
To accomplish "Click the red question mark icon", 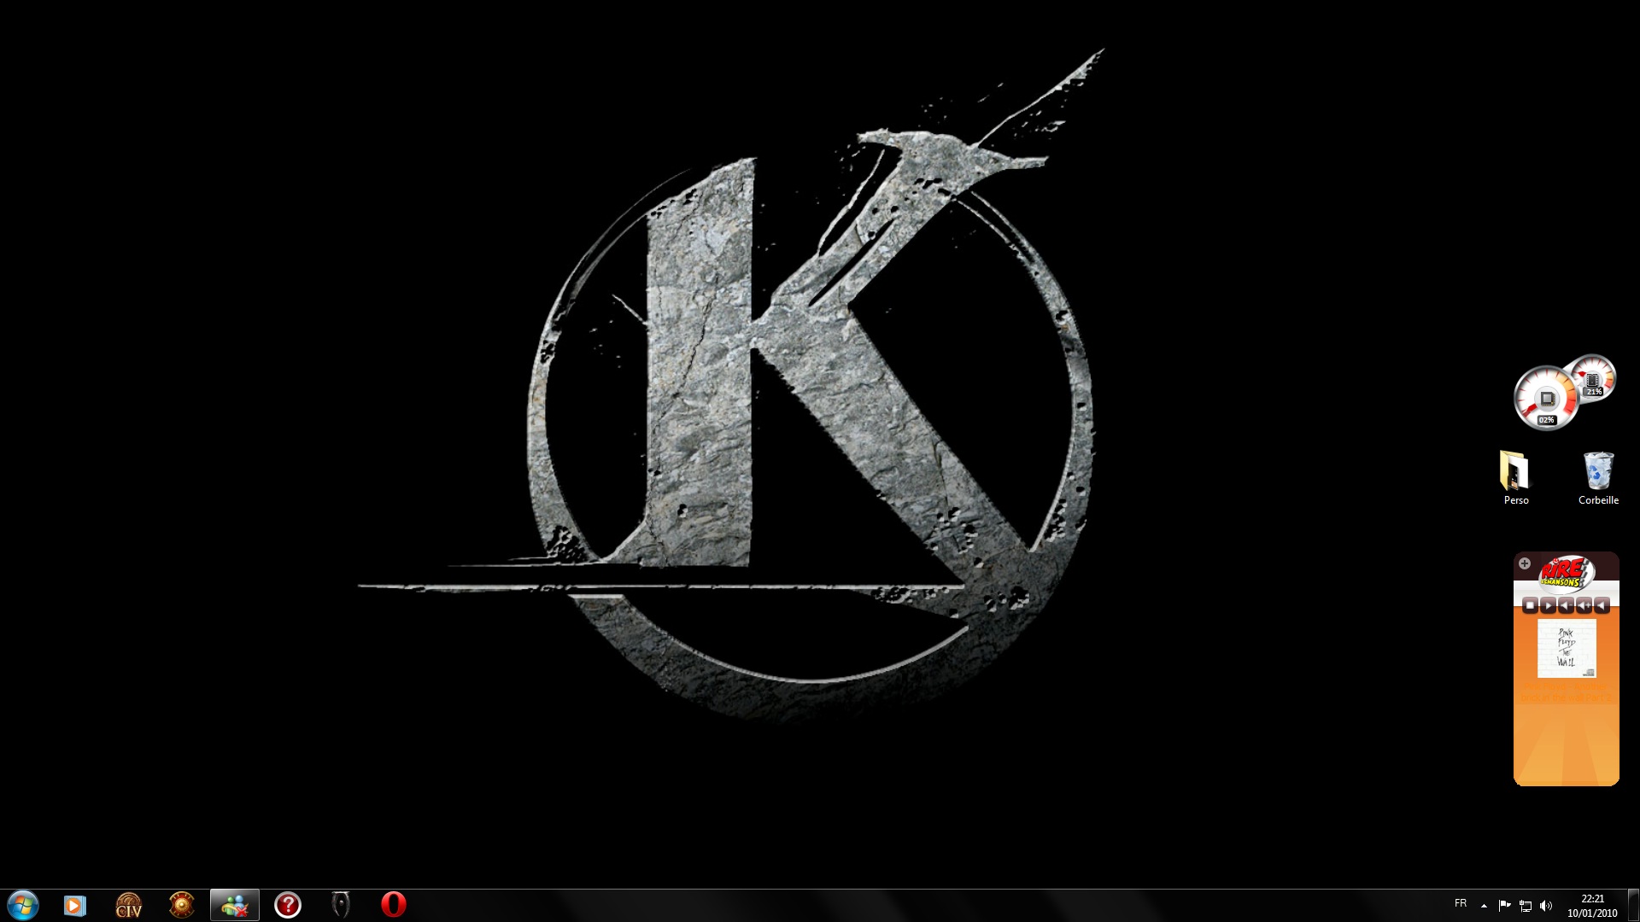I will [288, 905].
